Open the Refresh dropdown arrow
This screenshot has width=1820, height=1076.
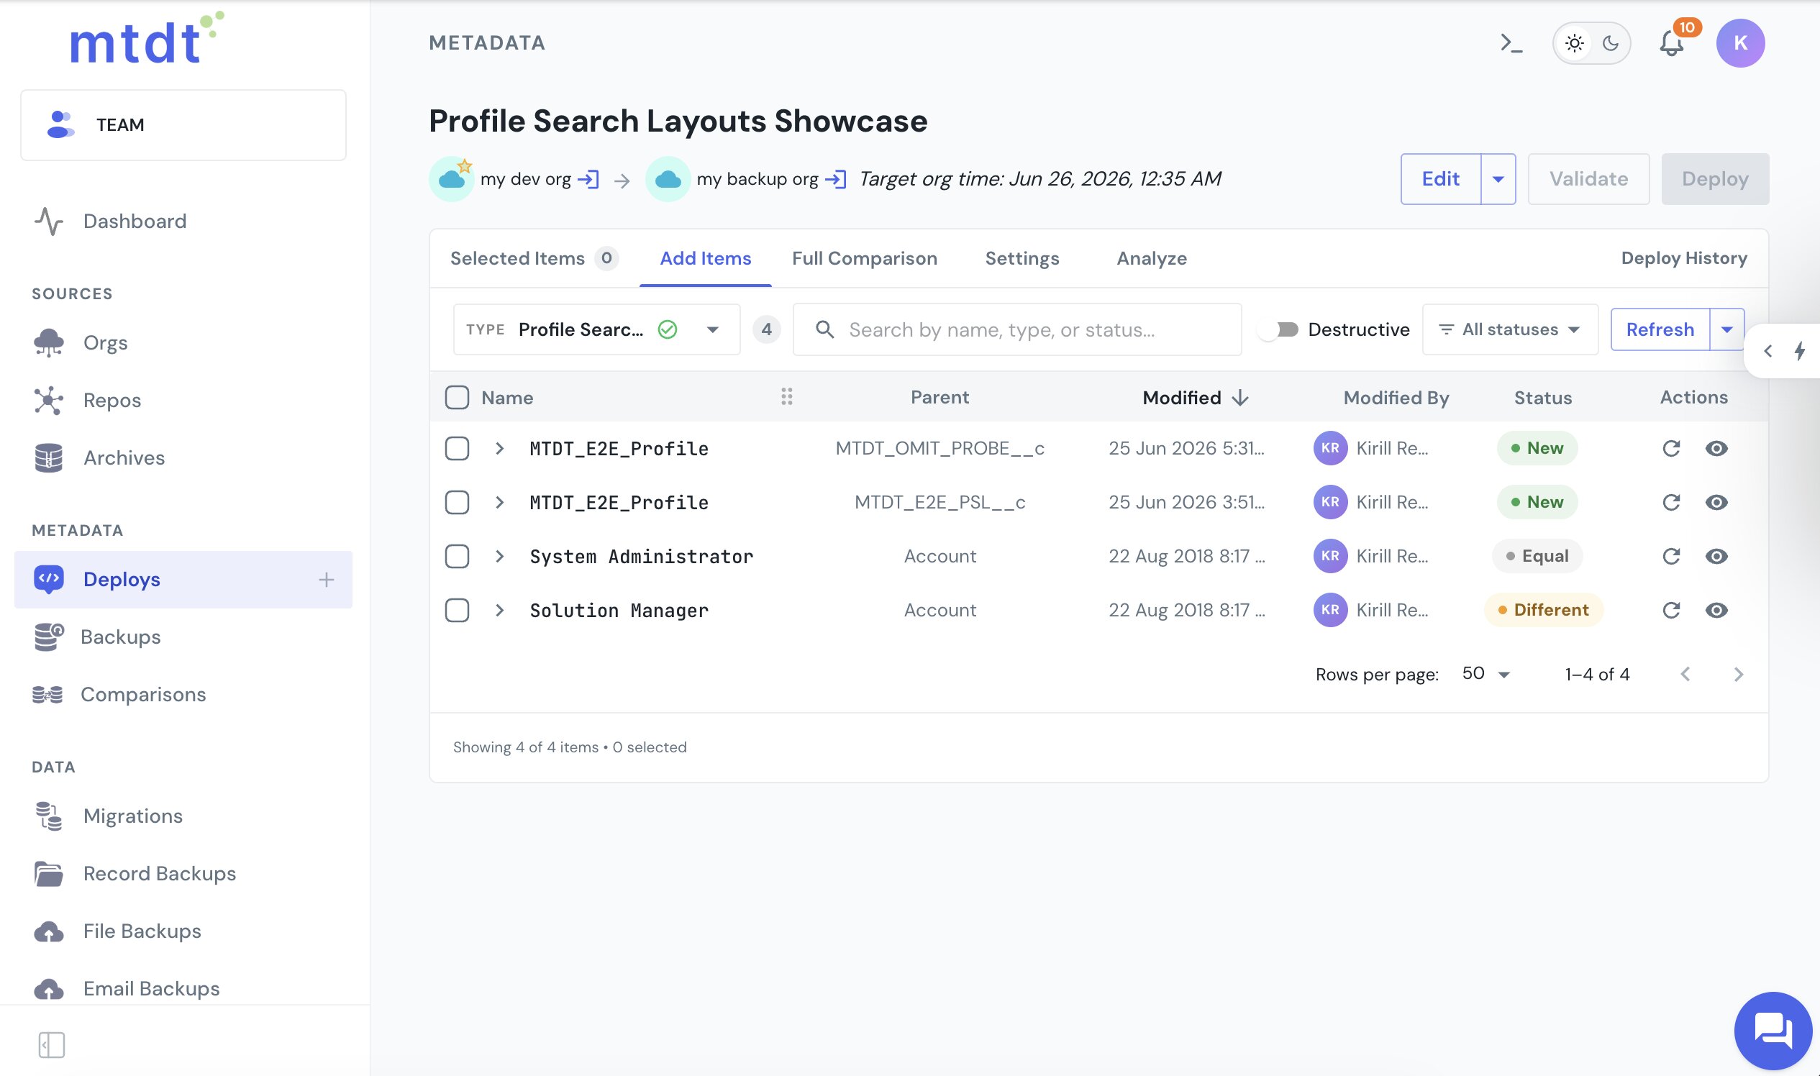pos(1727,329)
